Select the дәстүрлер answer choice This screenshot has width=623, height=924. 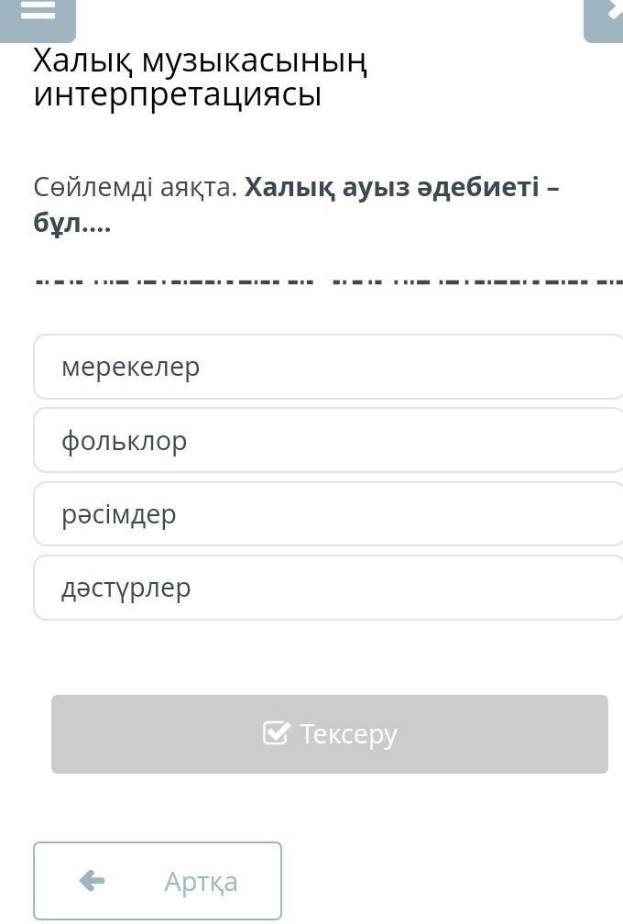tap(328, 588)
